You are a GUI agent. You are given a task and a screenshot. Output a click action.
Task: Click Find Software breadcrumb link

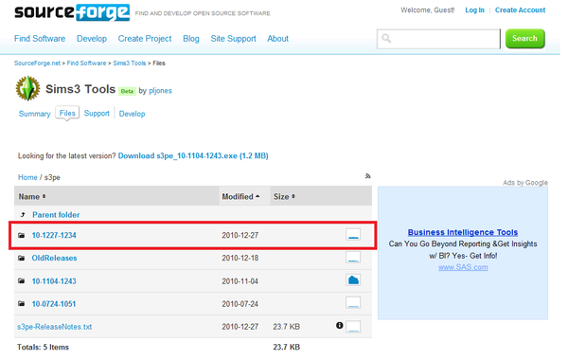pos(86,63)
